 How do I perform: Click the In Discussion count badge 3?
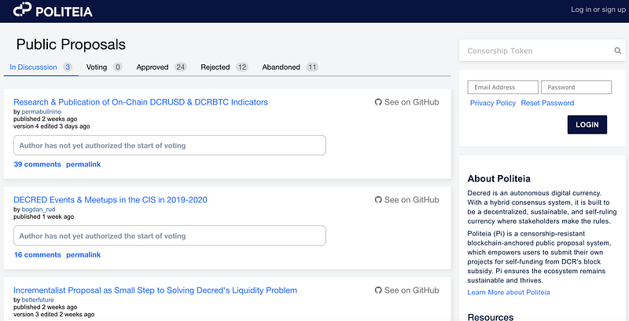68,67
